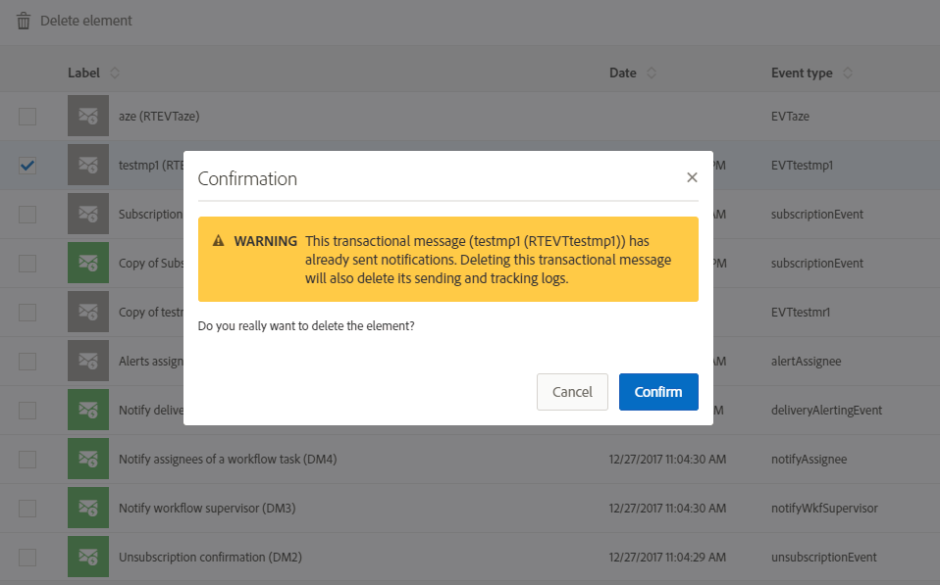Uncheck the testmp1 row checkbox
Viewport: 940px width, 585px height.
(x=27, y=166)
